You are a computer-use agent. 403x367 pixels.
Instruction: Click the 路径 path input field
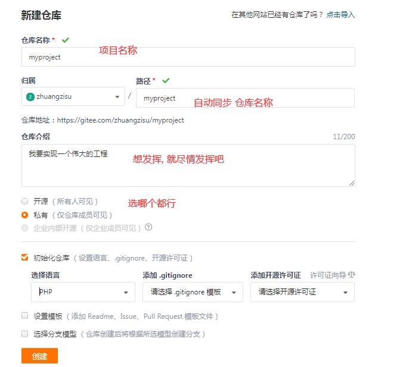point(245,98)
